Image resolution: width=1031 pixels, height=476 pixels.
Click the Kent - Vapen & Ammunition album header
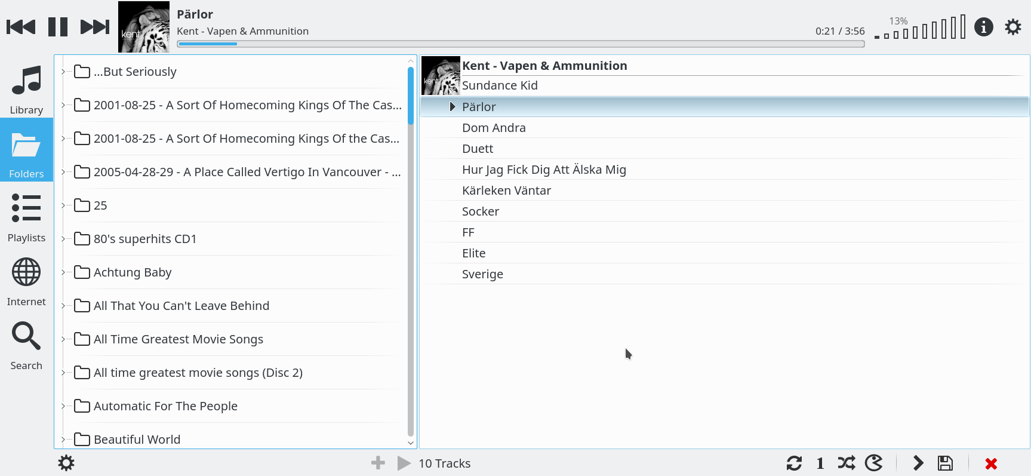[544, 66]
